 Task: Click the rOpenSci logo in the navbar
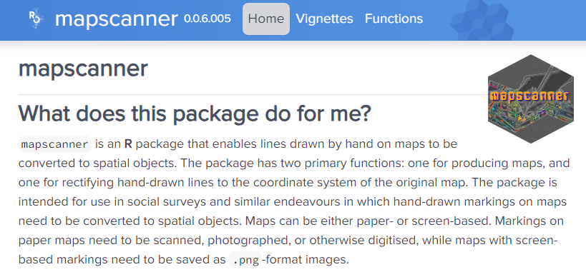pos(36,19)
